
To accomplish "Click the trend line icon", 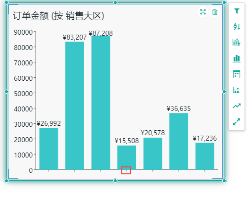I will (237, 106).
